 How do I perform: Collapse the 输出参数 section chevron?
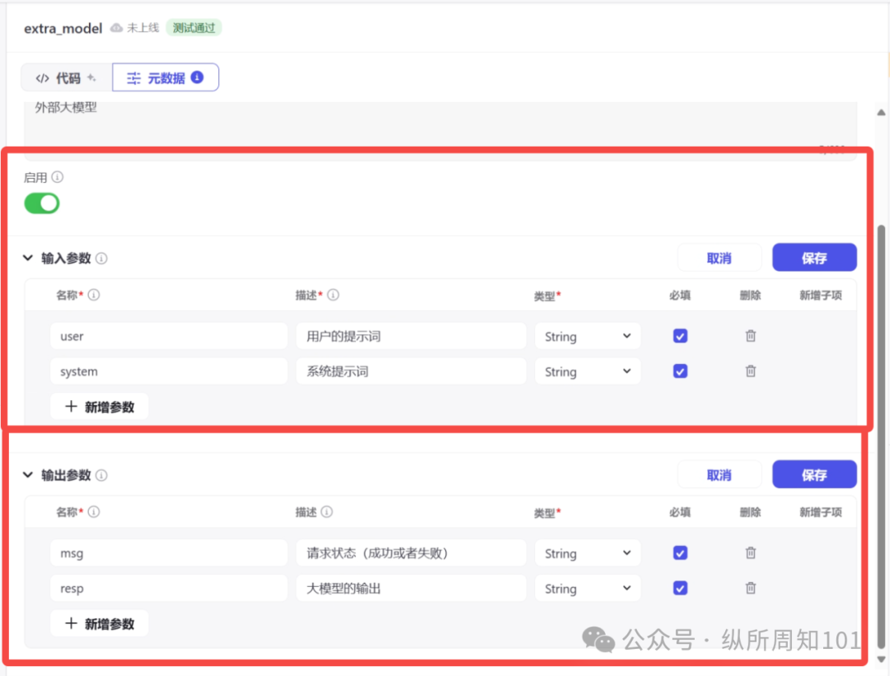tap(27, 474)
